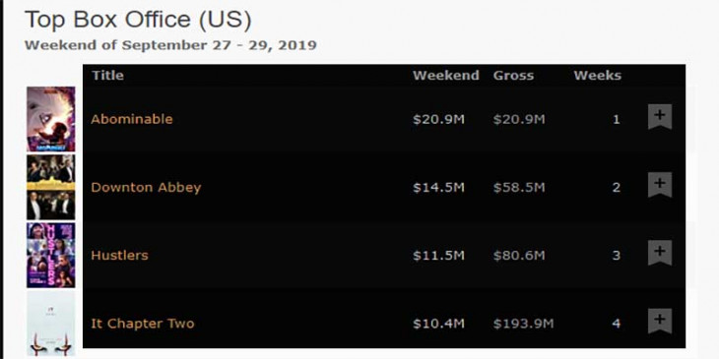This screenshot has height=359, width=719.
Task: Select the September 27 - 29 date subtitle
Action: (x=170, y=45)
